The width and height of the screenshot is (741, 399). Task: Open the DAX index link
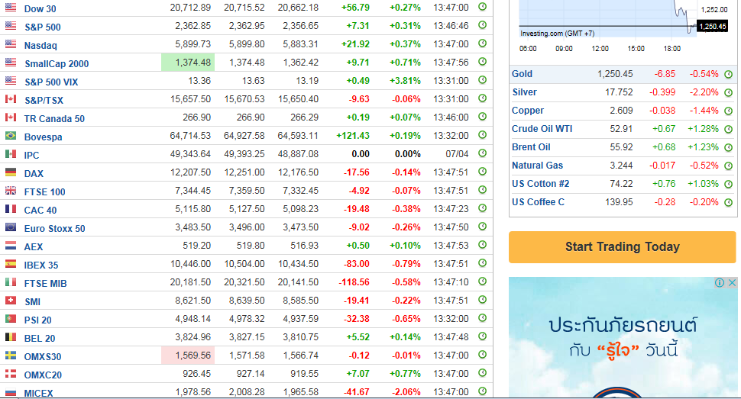tap(34, 174)
